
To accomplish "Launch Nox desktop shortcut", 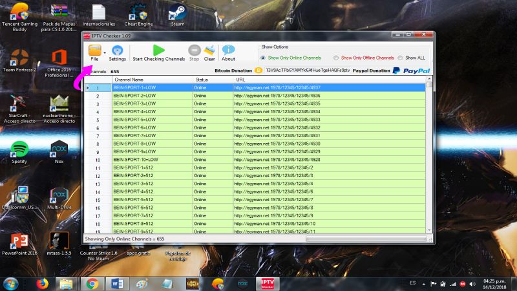I will [x=59, y=152].
